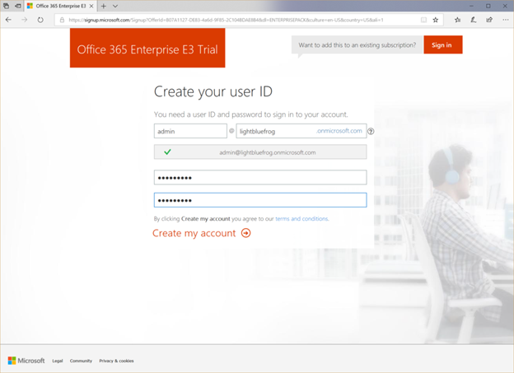Open Privacy & cookies footer link
Image resolution: width=514 pixels, height=373 pixels.
(116, 361)
